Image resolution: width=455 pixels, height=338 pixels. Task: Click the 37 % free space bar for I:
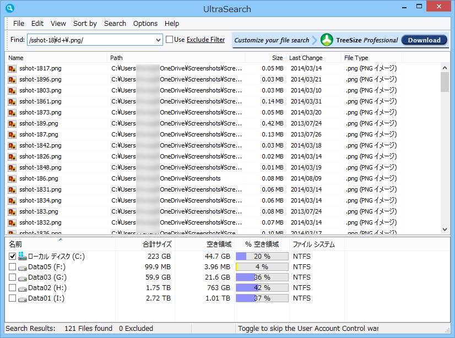point(262,298)
